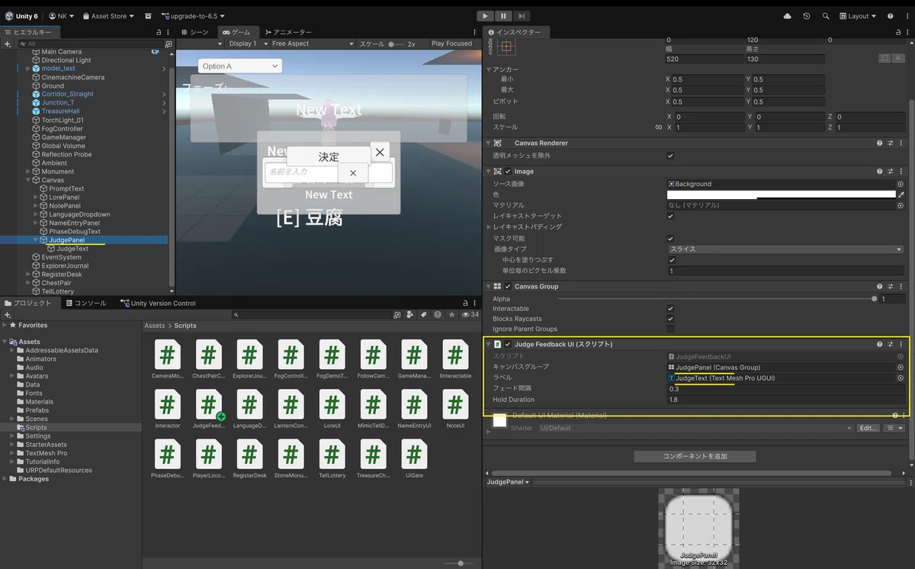Open the object picker for Background sprite

tap(901, 184)
